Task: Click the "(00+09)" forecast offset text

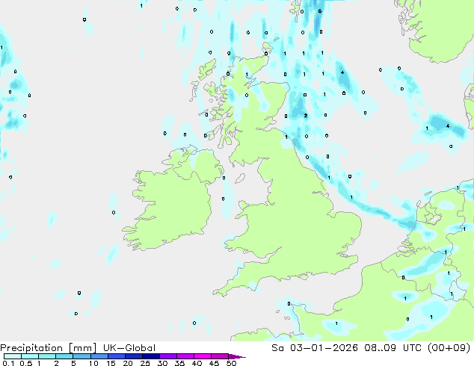Action: [x=449, y=348]
